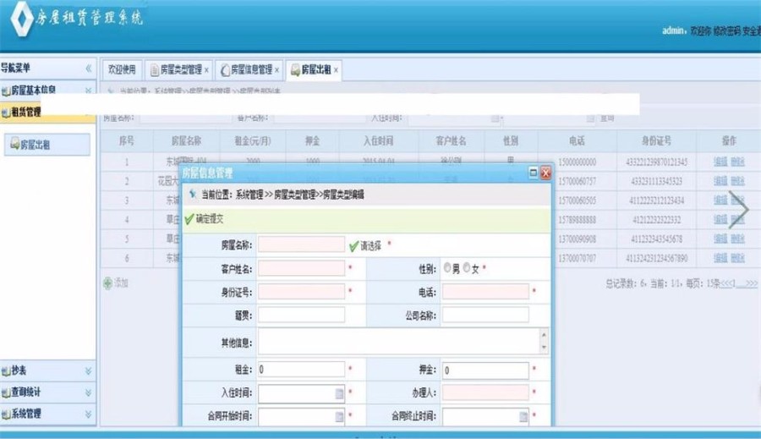The width and height of the screenshot is (761, 439).
Task: Click 删除 for the row with phone 15000000000
Action: pyautogui.click(x=737, y=162)
